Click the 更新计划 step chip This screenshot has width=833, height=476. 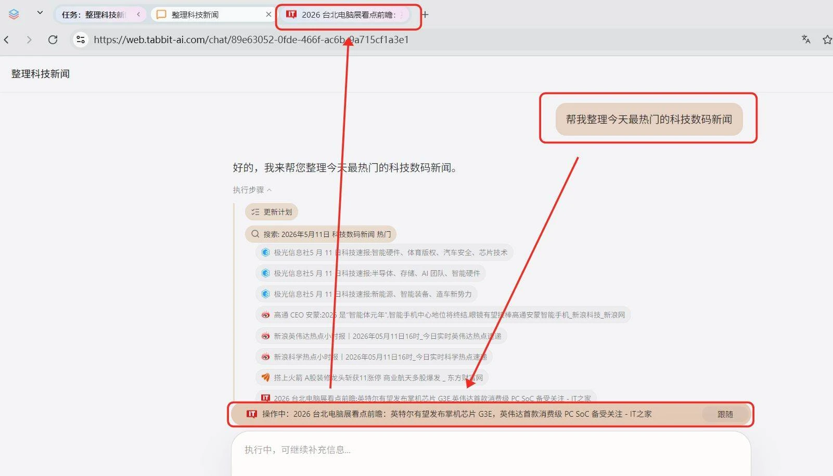click(x=272, y=212)
